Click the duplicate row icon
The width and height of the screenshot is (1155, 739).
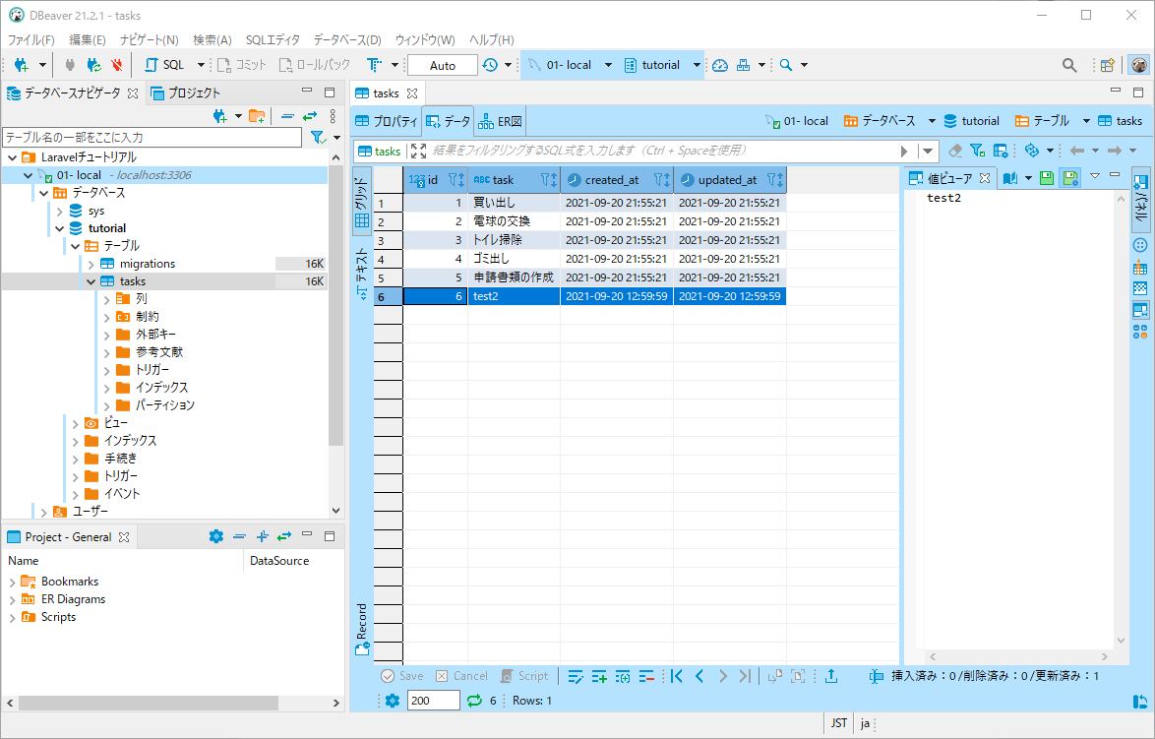pyautogui.click(x=623, y=676)
